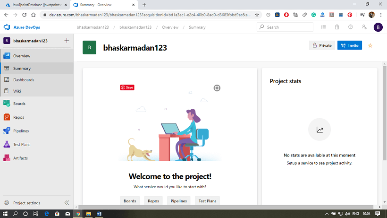Viewport: 387px width, 218px height.
Task: Click the Pipelines service button
Action: (x=179, y=201)
